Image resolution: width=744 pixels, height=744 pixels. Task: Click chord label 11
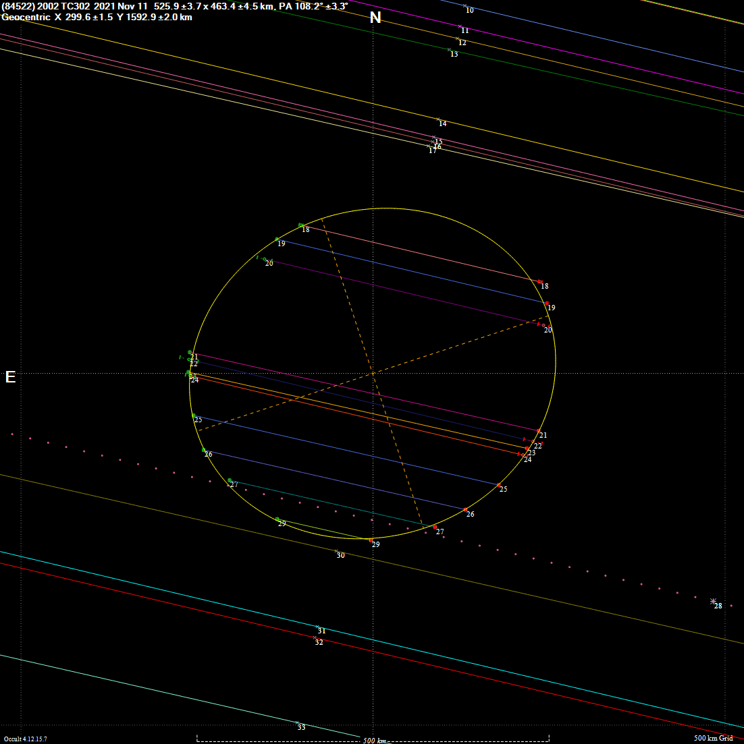click(x=464, y=31)
